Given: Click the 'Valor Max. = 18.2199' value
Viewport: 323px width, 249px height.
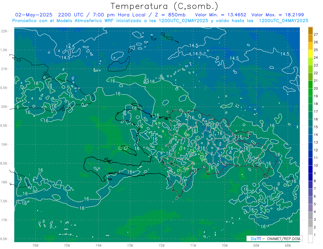Looking at the screenshot, I should (278, 15).
